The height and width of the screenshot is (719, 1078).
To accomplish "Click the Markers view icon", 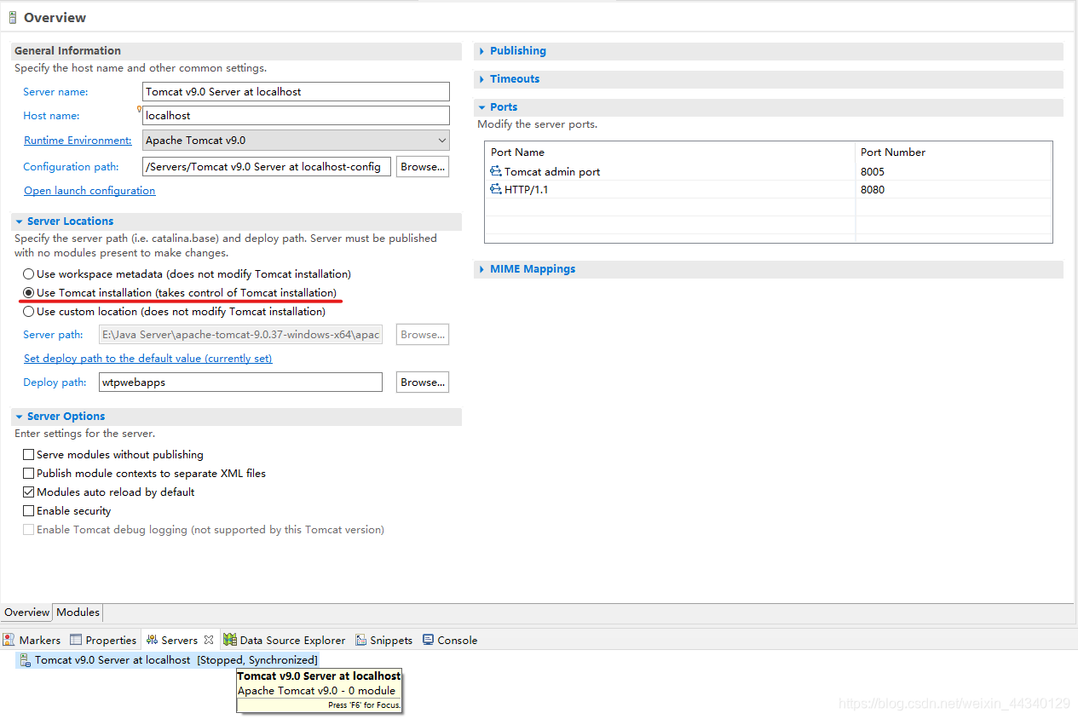I will coord(9,640).
